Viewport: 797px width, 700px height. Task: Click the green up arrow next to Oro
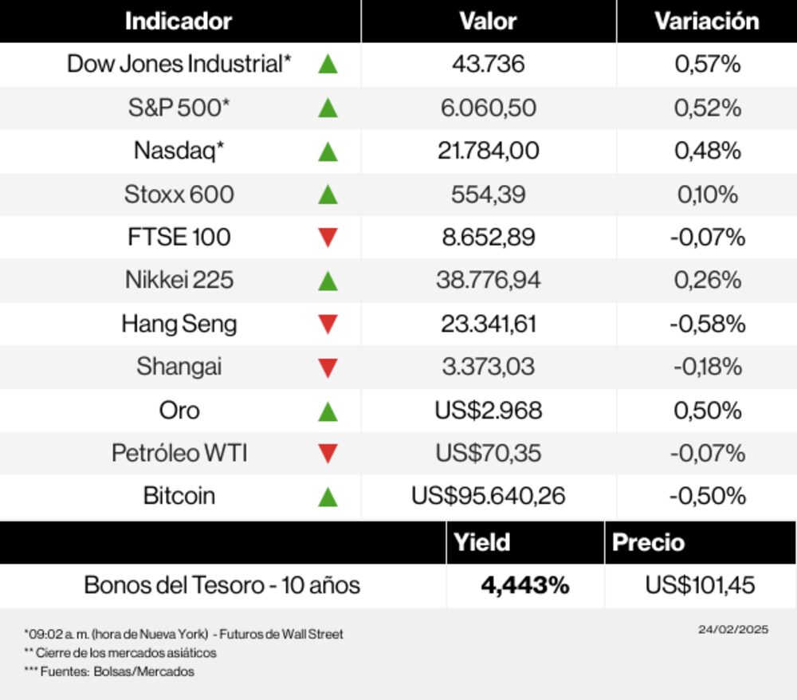coord(328,411)
